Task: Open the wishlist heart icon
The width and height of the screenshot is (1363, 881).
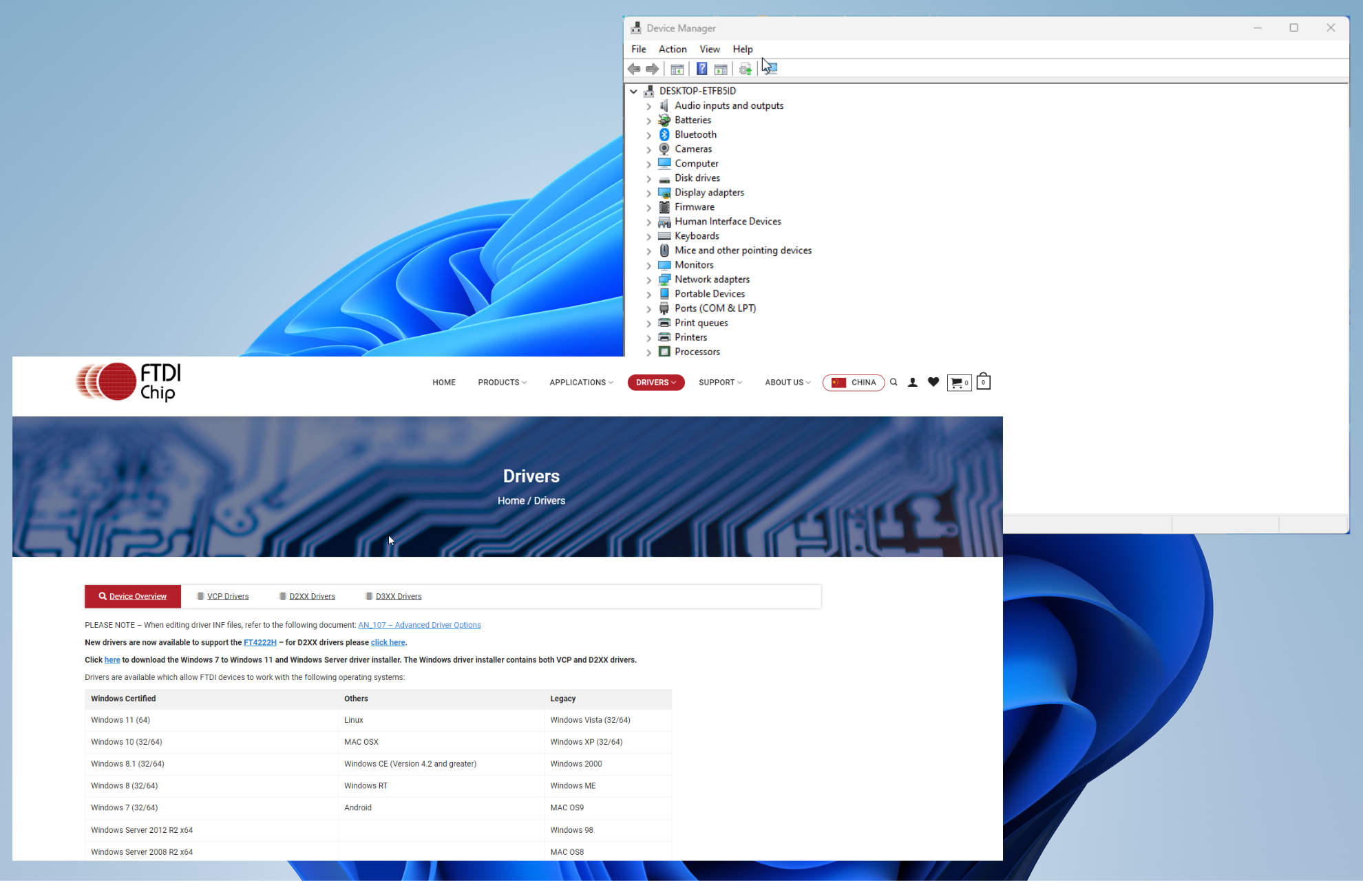Action: [x=933, y=382]
